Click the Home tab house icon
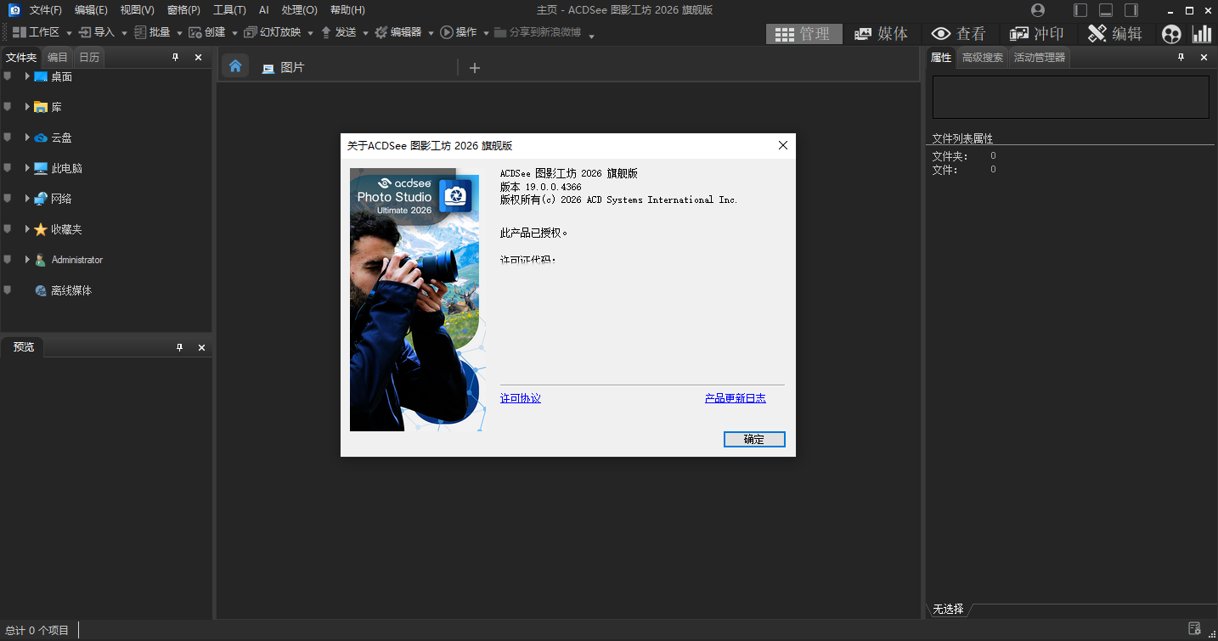Screen dimensions: 1218x641 [235, 66]
